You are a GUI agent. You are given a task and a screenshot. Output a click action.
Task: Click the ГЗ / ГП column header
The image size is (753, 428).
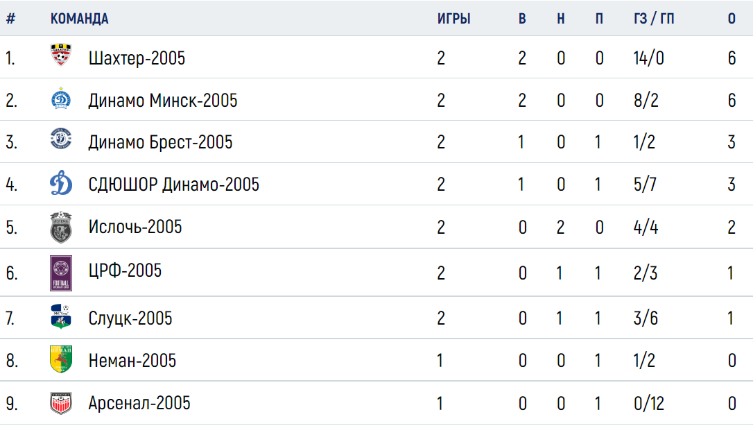tap(654, 19)
